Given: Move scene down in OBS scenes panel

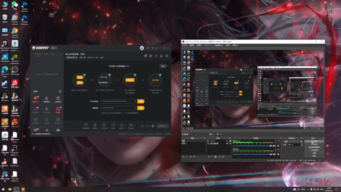Looking at the screenshot, I should click(x=194, y=157).
